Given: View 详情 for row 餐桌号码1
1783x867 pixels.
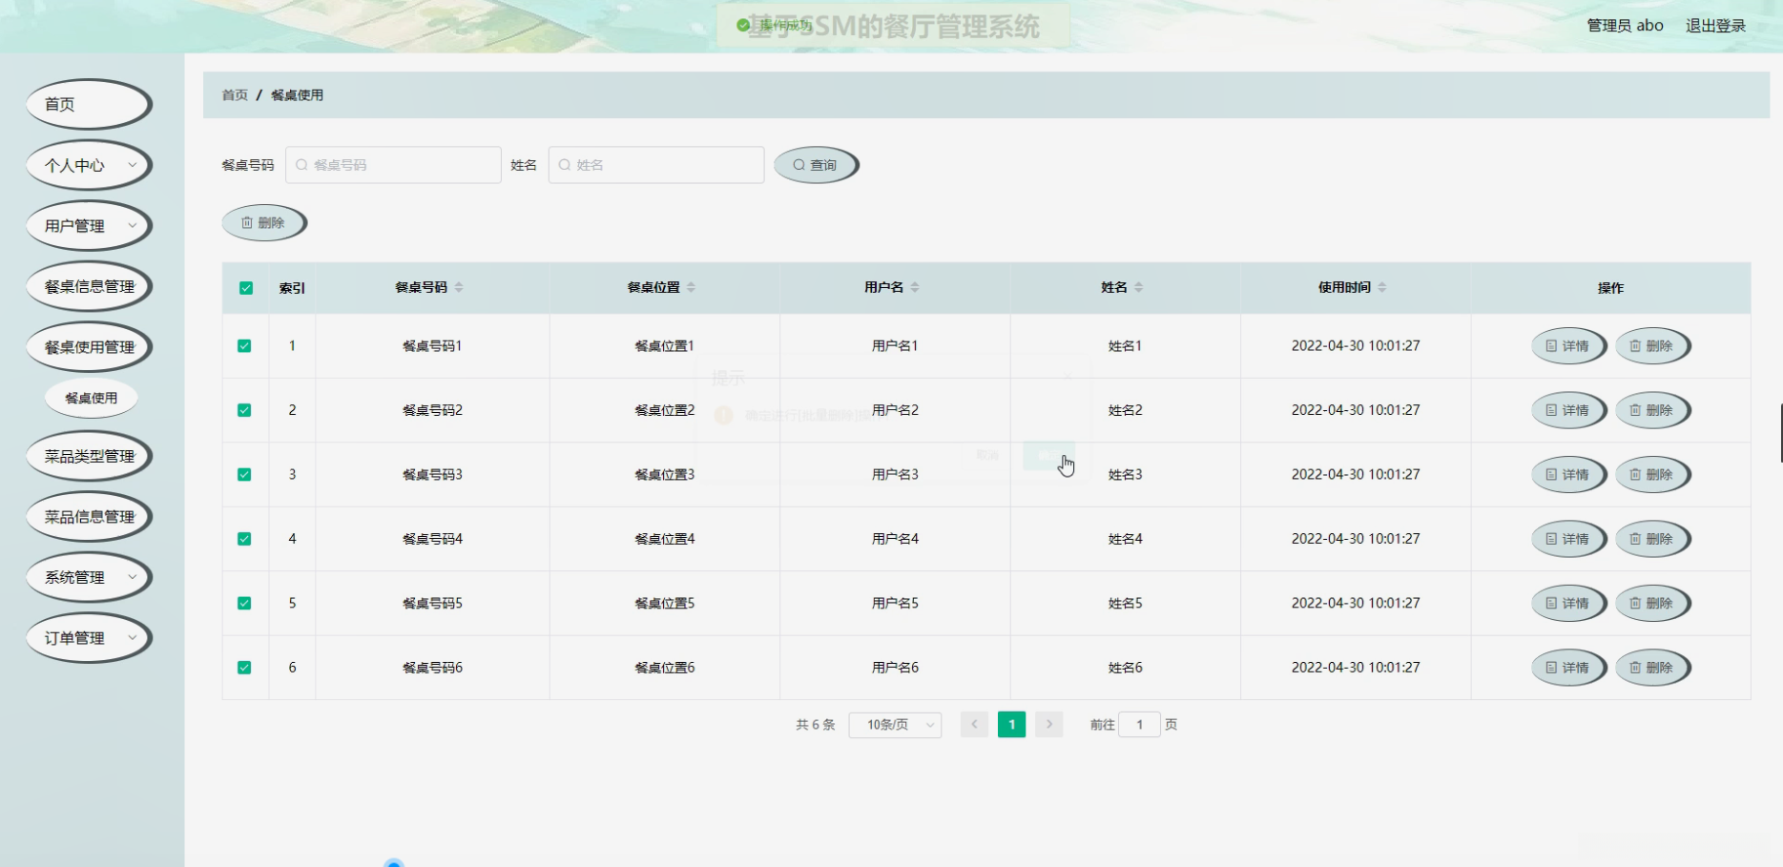Looking at the screenshot, I should pos(1568,346).
